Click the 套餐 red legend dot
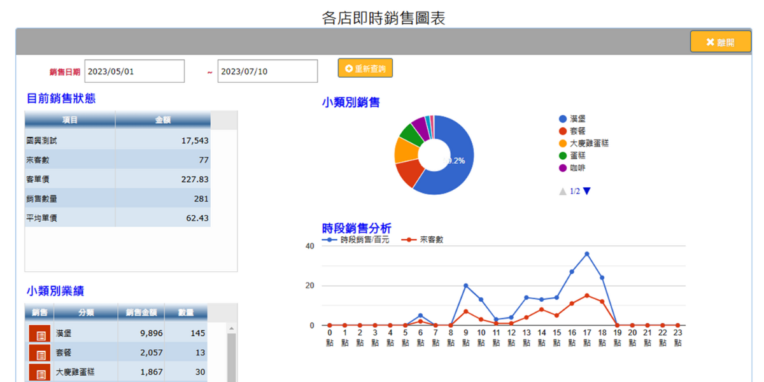Viewport: 764px width, 382px height. [x=563, y=131]
